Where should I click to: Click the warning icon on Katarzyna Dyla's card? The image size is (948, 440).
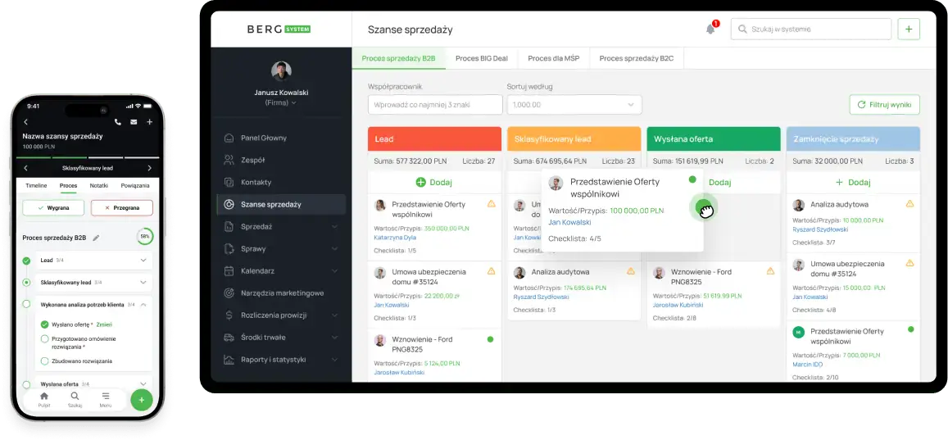[491, 204]
